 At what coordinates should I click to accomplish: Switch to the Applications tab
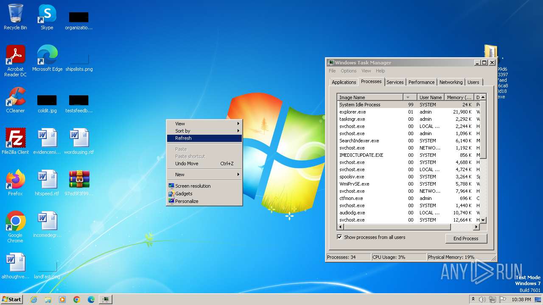[x=344, y=82]
